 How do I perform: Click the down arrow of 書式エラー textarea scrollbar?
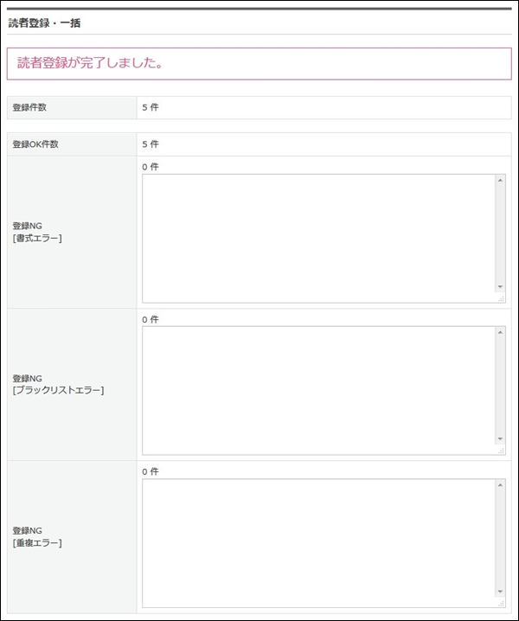coord(500,287)
